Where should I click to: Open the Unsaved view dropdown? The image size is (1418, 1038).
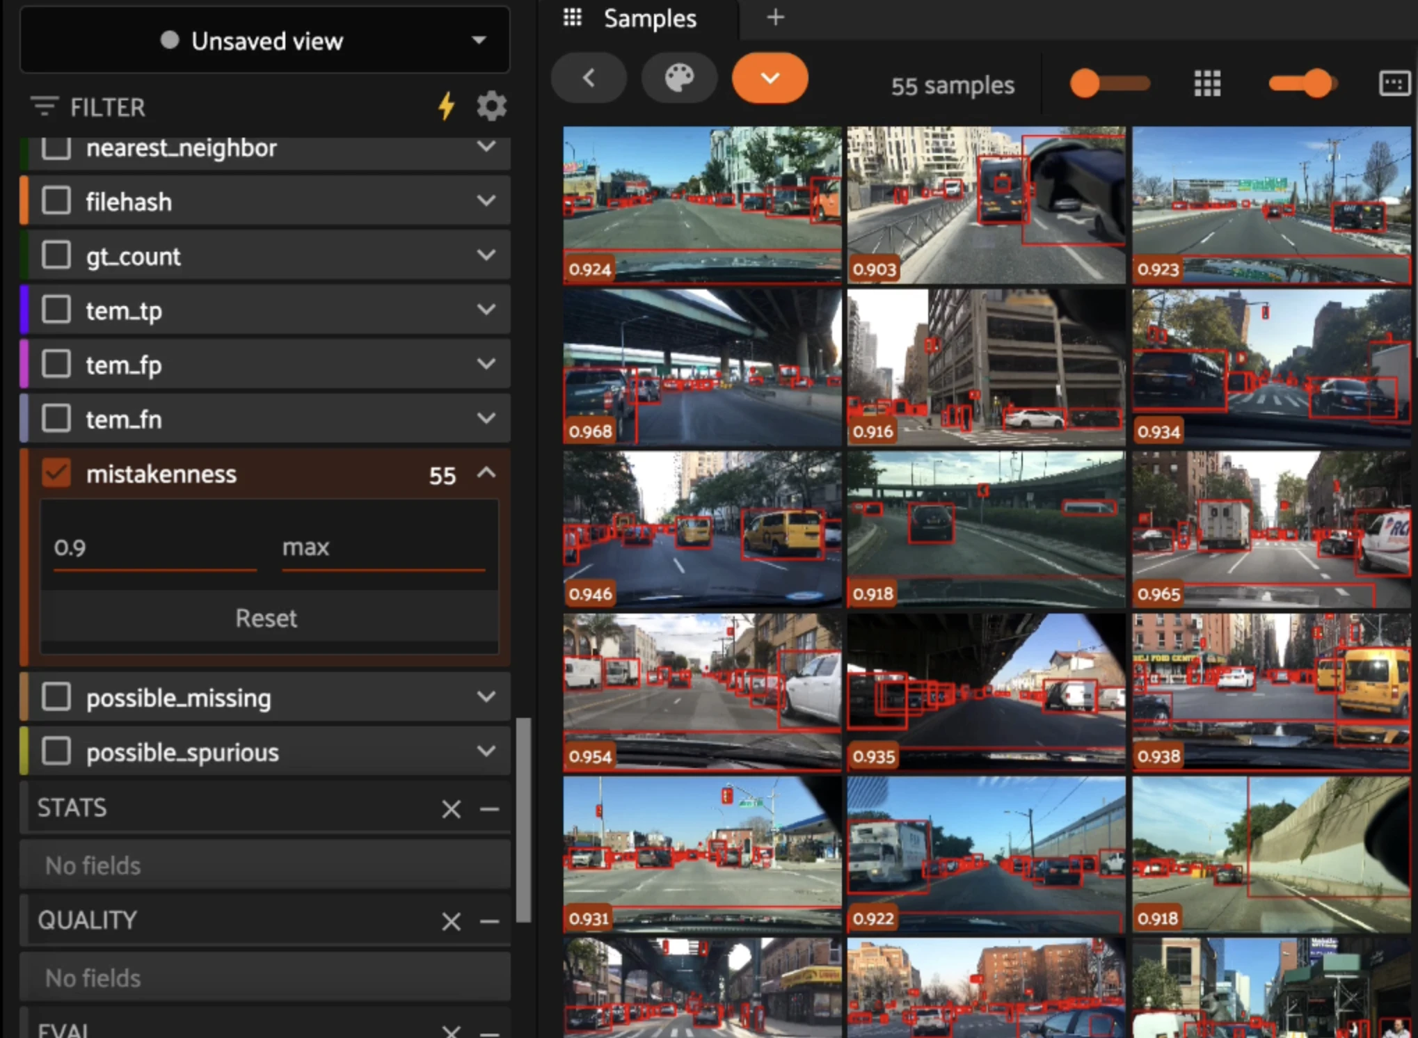pyautogui.click(x=265, y=40)
